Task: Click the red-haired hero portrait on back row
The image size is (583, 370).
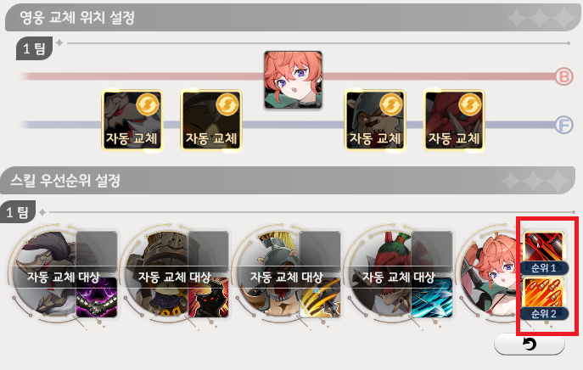Action: [x=293, y=81]
